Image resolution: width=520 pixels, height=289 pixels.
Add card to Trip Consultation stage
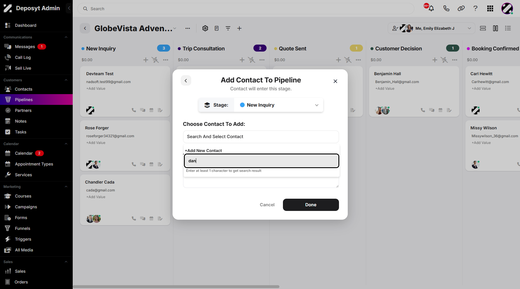pos(242,60)
